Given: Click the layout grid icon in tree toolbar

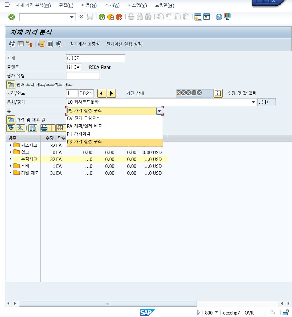Looking at the screenshot, I should pyautogui.click(x=60, y=128).
